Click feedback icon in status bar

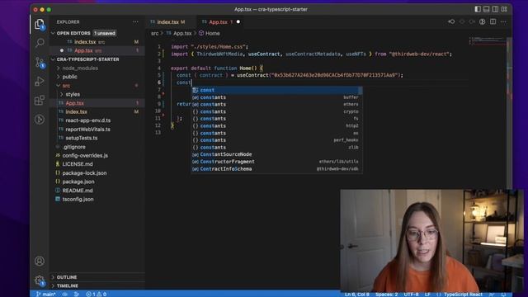pos(492,295)
